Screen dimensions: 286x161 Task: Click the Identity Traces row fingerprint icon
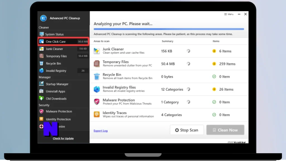[97, 114]
